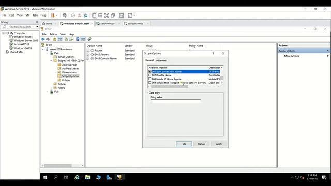The height and width of the screenshot is (186, 331).
Task: Uncheck 066 Boot Server Host Name option
Action: pos(150,72)
